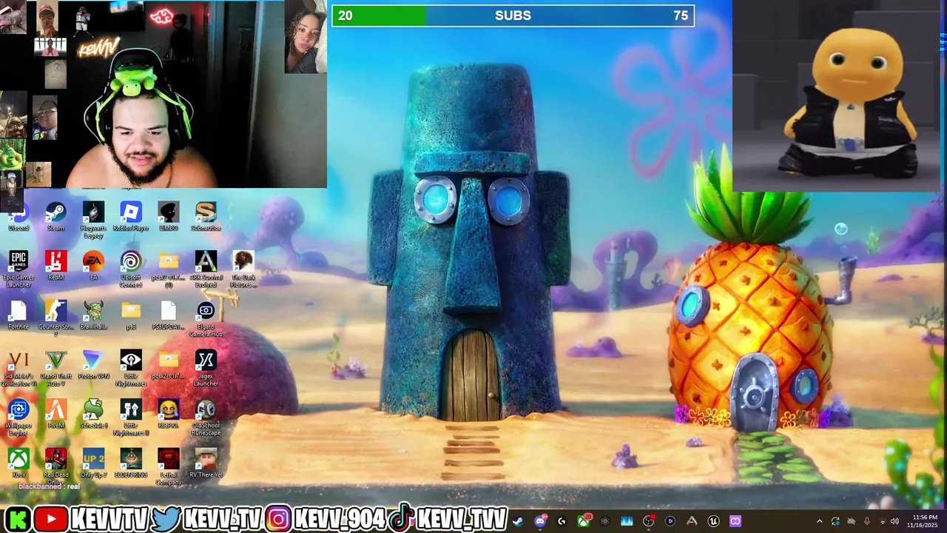Open the blue waveform taskbar app

[x=627, y=521]
